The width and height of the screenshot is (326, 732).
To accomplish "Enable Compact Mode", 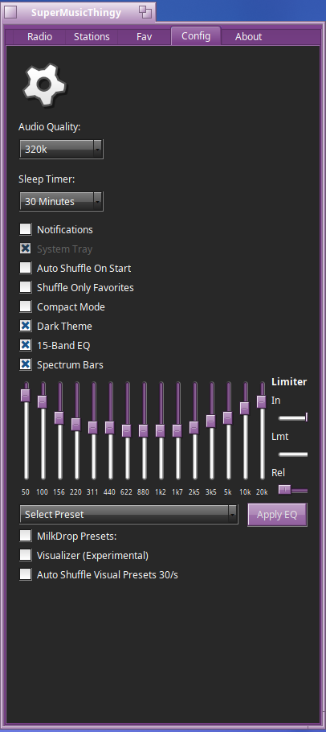I will tap(26, 306).
